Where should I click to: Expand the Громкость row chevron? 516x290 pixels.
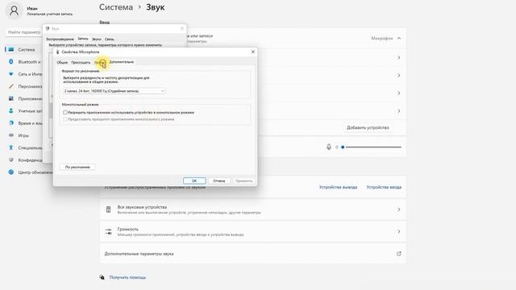point(398,231)
